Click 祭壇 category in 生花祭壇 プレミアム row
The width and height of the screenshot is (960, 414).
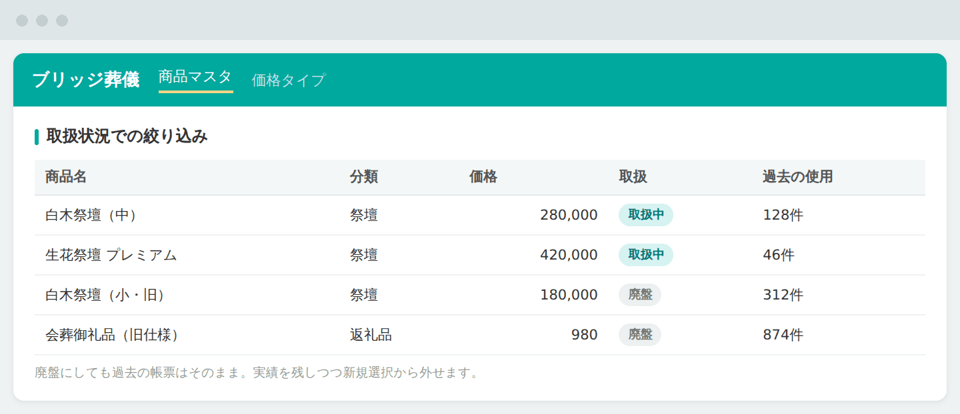[x=364, y=255]
